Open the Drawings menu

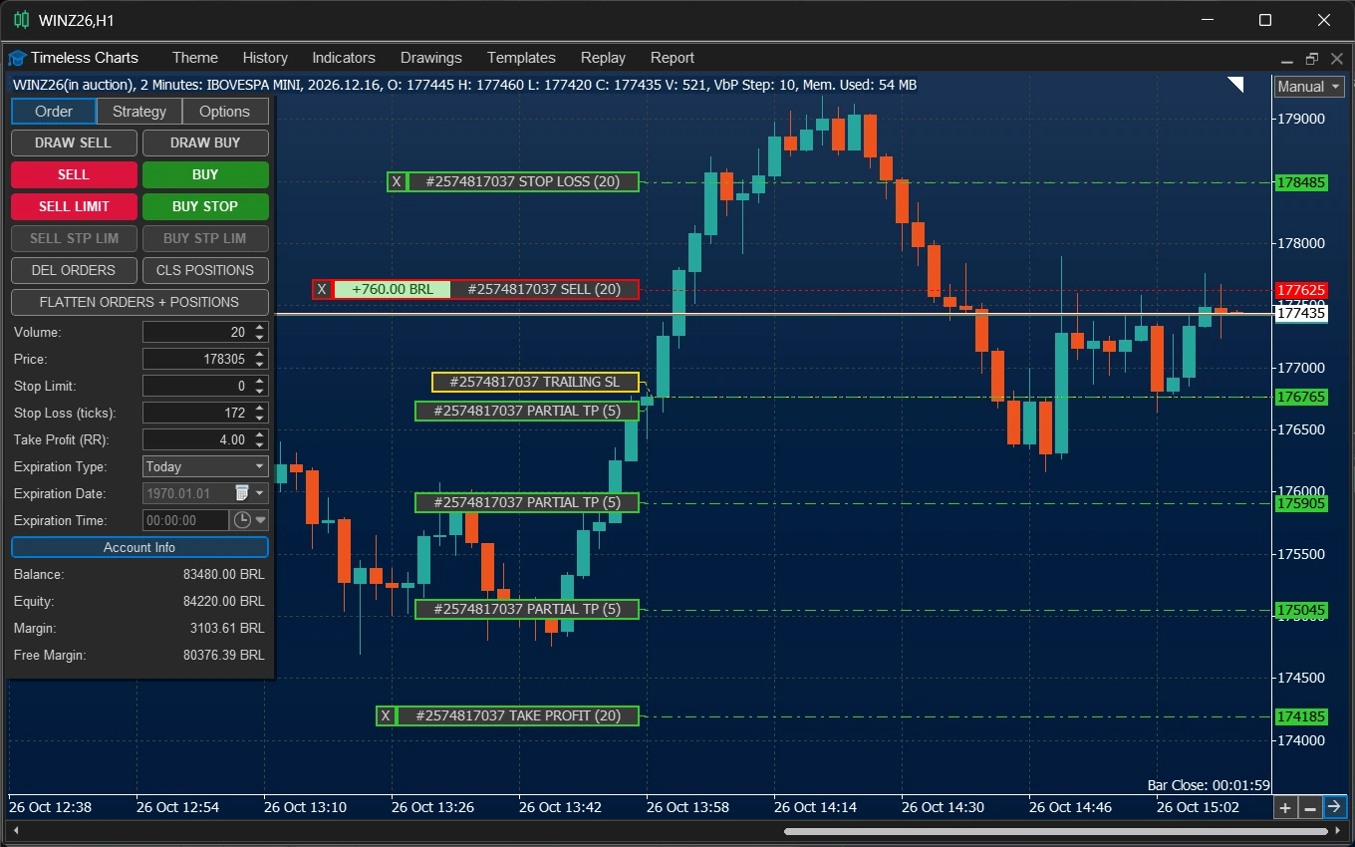431,58
